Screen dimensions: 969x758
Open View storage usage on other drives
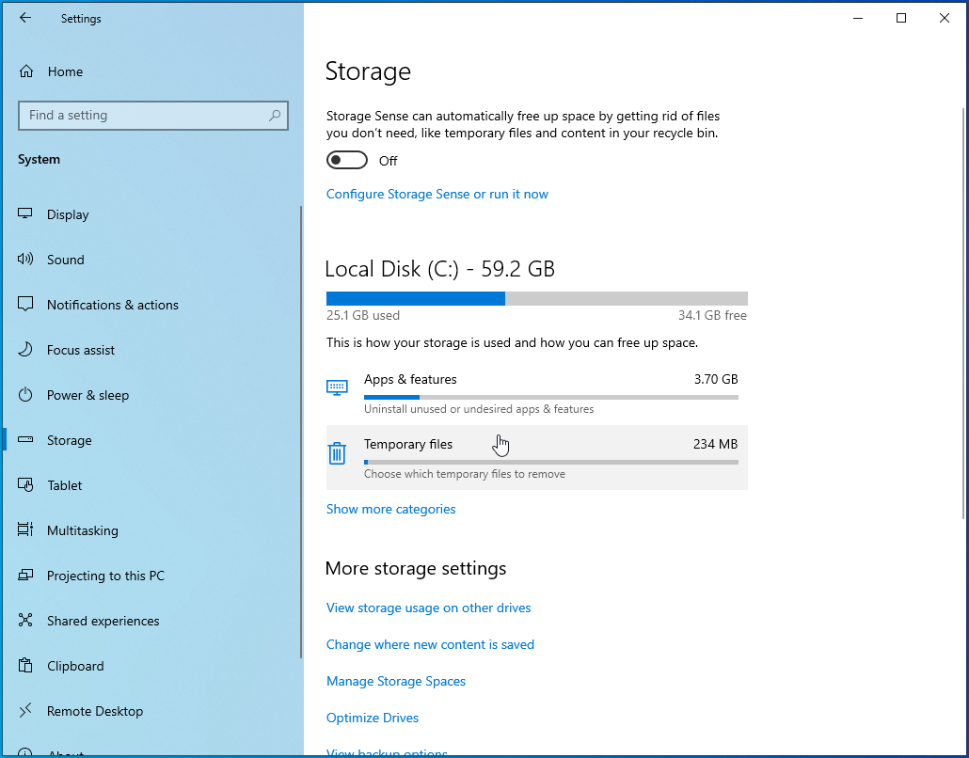click(x=428, y=608)
